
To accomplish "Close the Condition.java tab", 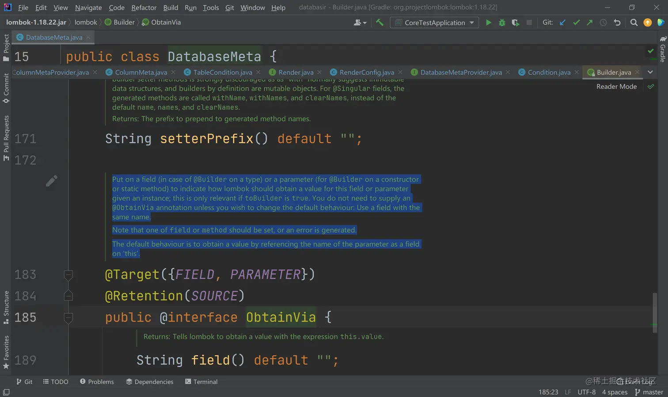I will pyautogui.click(x=577, y=72).
